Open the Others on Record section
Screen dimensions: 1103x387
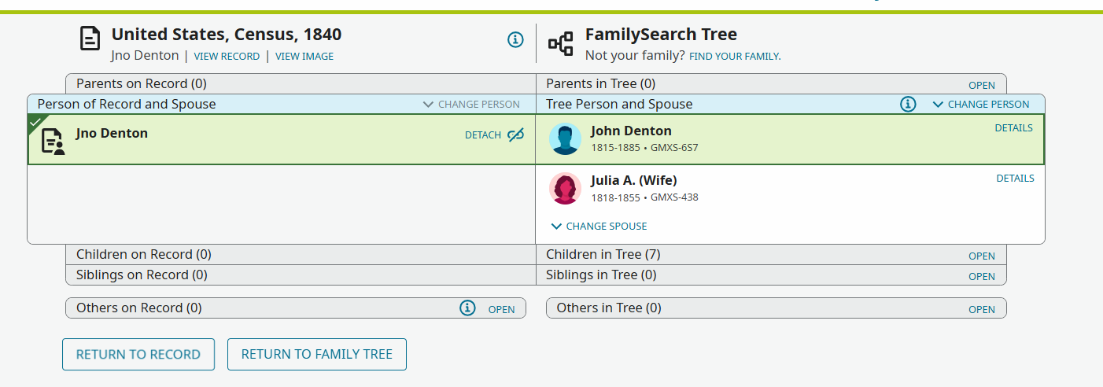[x=501, y=309]
